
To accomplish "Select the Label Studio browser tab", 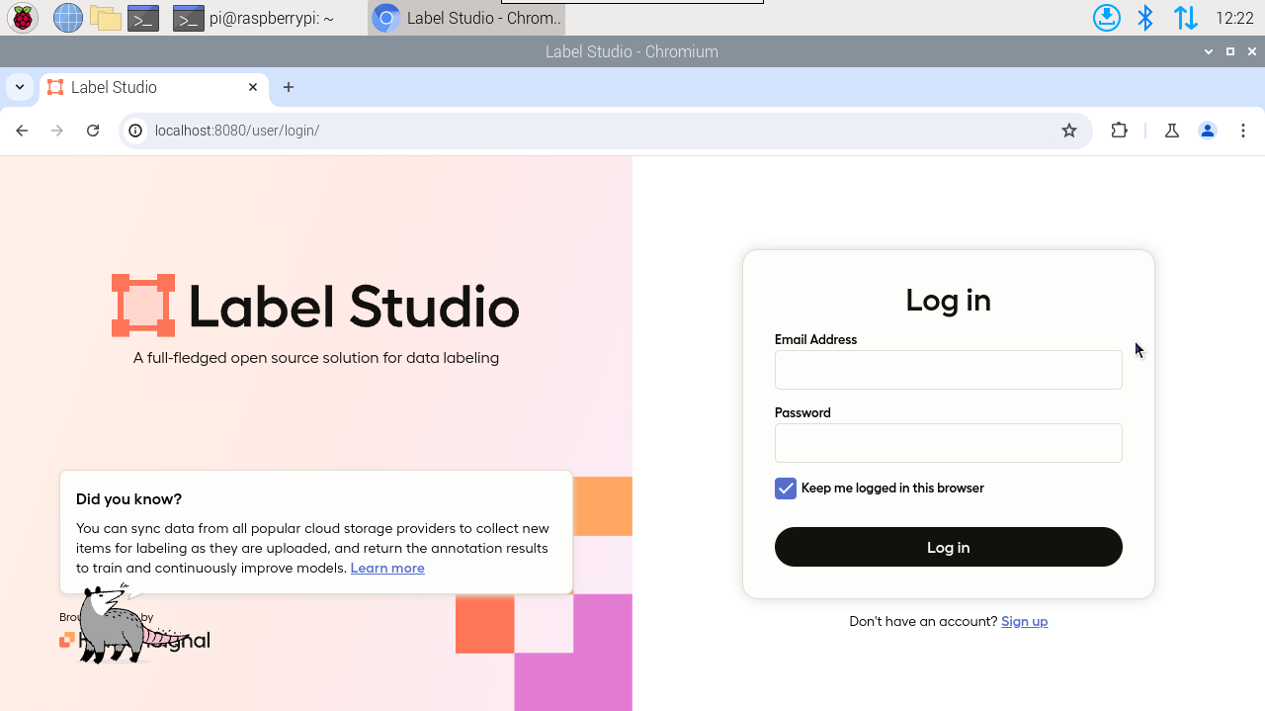I will [153, 87].
